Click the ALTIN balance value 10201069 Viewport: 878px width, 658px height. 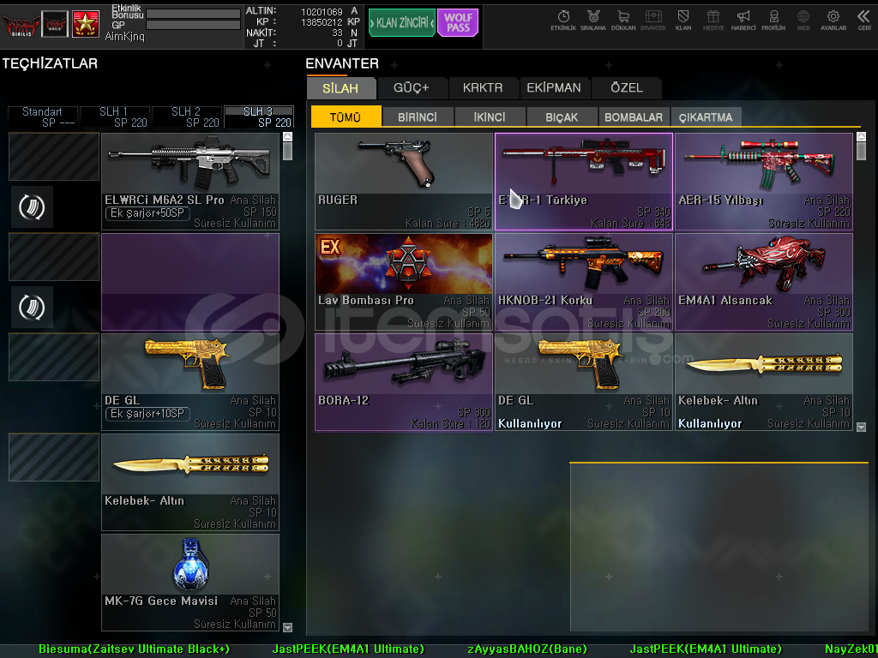click(322, 12)
